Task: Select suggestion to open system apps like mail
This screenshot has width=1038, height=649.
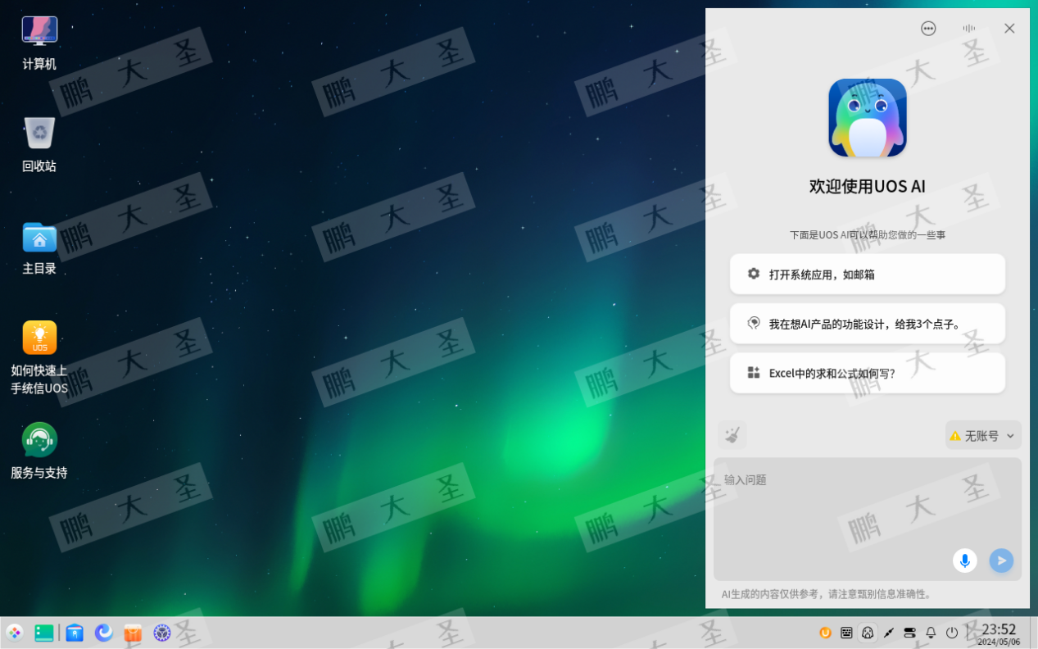Action: 868,274
